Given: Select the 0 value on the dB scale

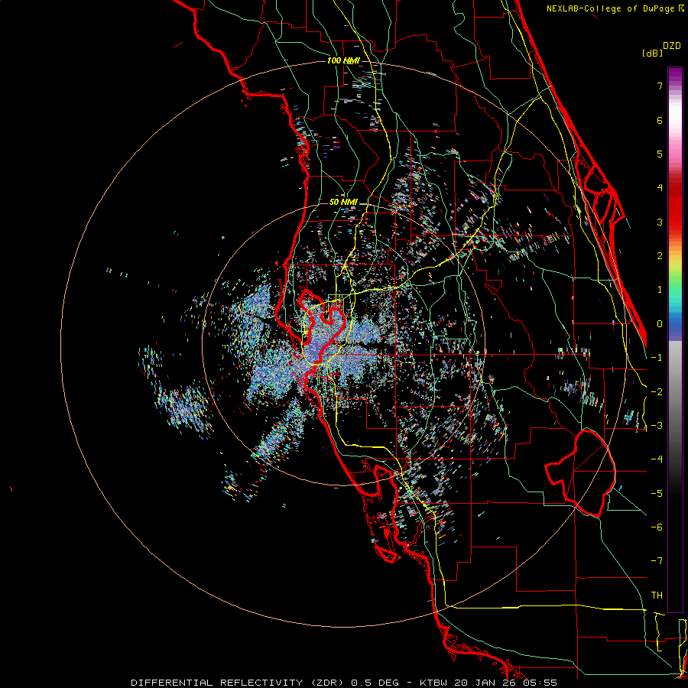Looking at the screenshot, I should [660, 324].
